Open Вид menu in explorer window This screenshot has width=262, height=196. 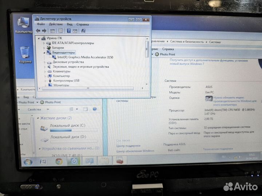click(x=26, y=97)
